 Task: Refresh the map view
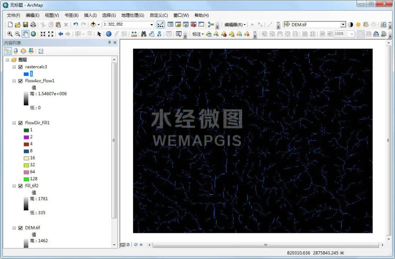click(136, 245)
